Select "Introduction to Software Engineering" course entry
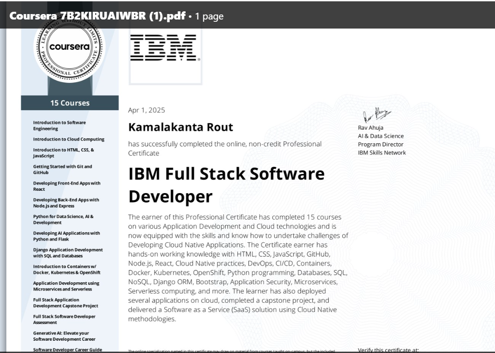This screenshot has width=495, height=353. coord(59,126)
